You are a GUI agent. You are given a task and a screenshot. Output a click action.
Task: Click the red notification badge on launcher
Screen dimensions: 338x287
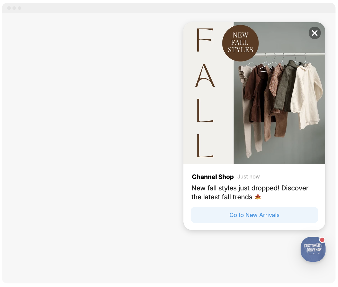322,240
